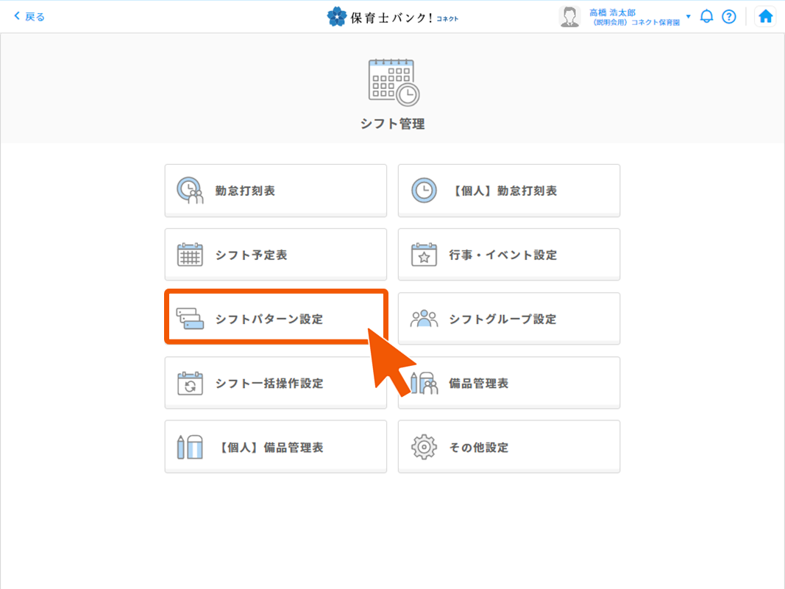The height and width of the screenshot is (589, 785).
Task: Click the calendar grid icon for シフト予定表
Action: [x=190, y=255]
